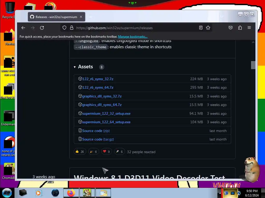Open tracking protection shield icon
Image resolution: width=265 pixels, height=198 pixels.
pyautogui.click(x=64, y=28)
